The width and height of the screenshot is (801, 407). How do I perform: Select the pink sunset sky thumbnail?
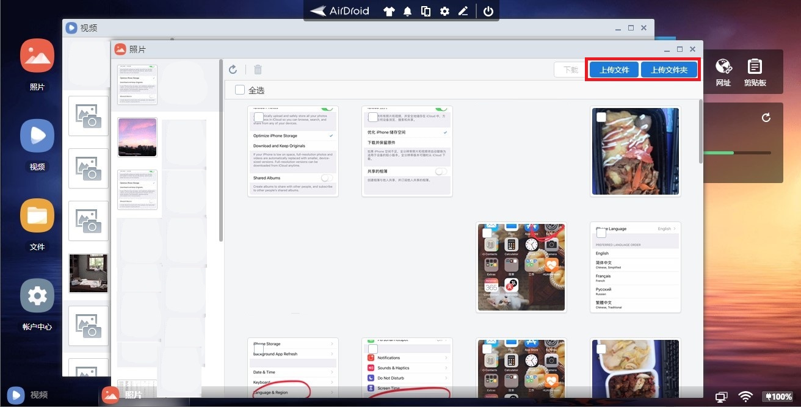[137, 137]
